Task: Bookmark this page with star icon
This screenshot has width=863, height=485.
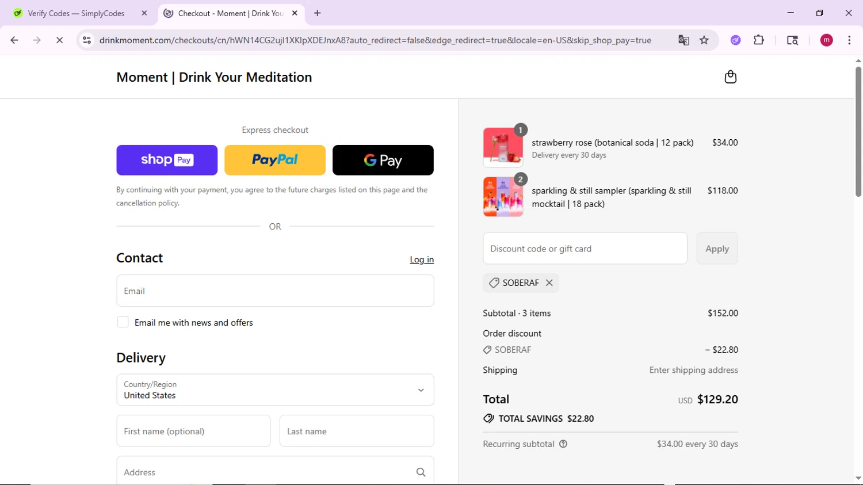Action: [x=704, y=40]
